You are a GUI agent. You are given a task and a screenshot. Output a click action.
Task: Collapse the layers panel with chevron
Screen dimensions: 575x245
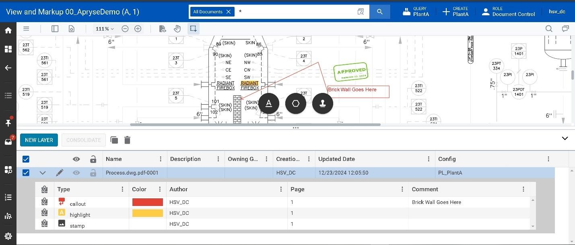(565, 138)
